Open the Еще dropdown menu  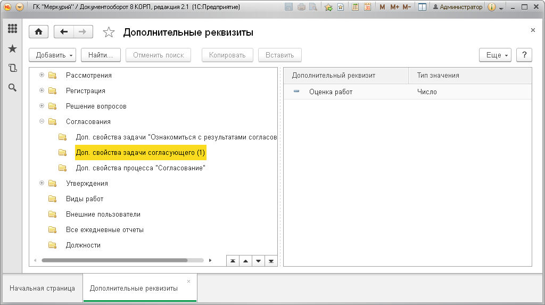pyautogui.click(x=495, y=55)
